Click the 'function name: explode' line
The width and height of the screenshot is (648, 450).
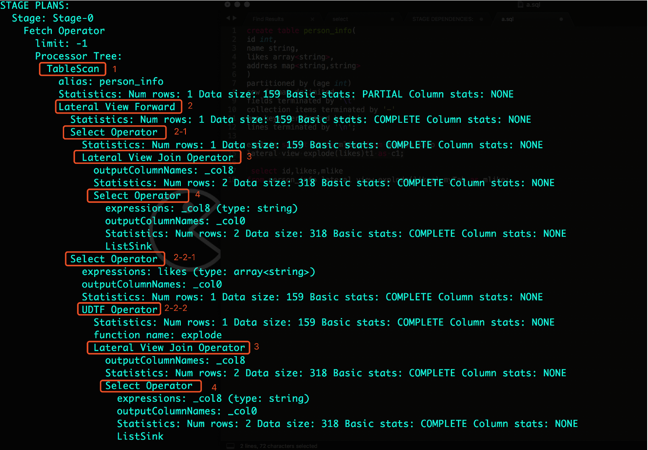tap(158, 335)
